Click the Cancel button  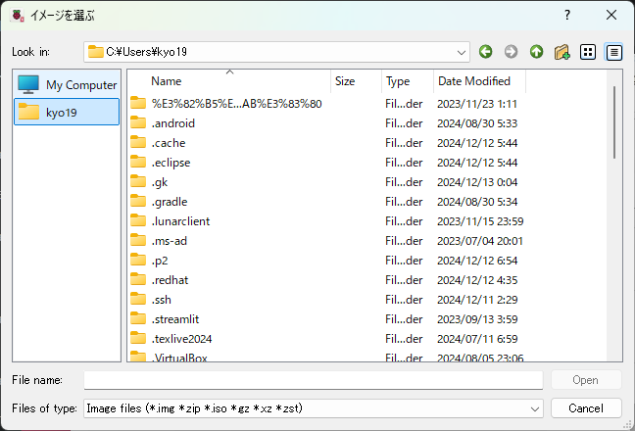pos(586,408)
